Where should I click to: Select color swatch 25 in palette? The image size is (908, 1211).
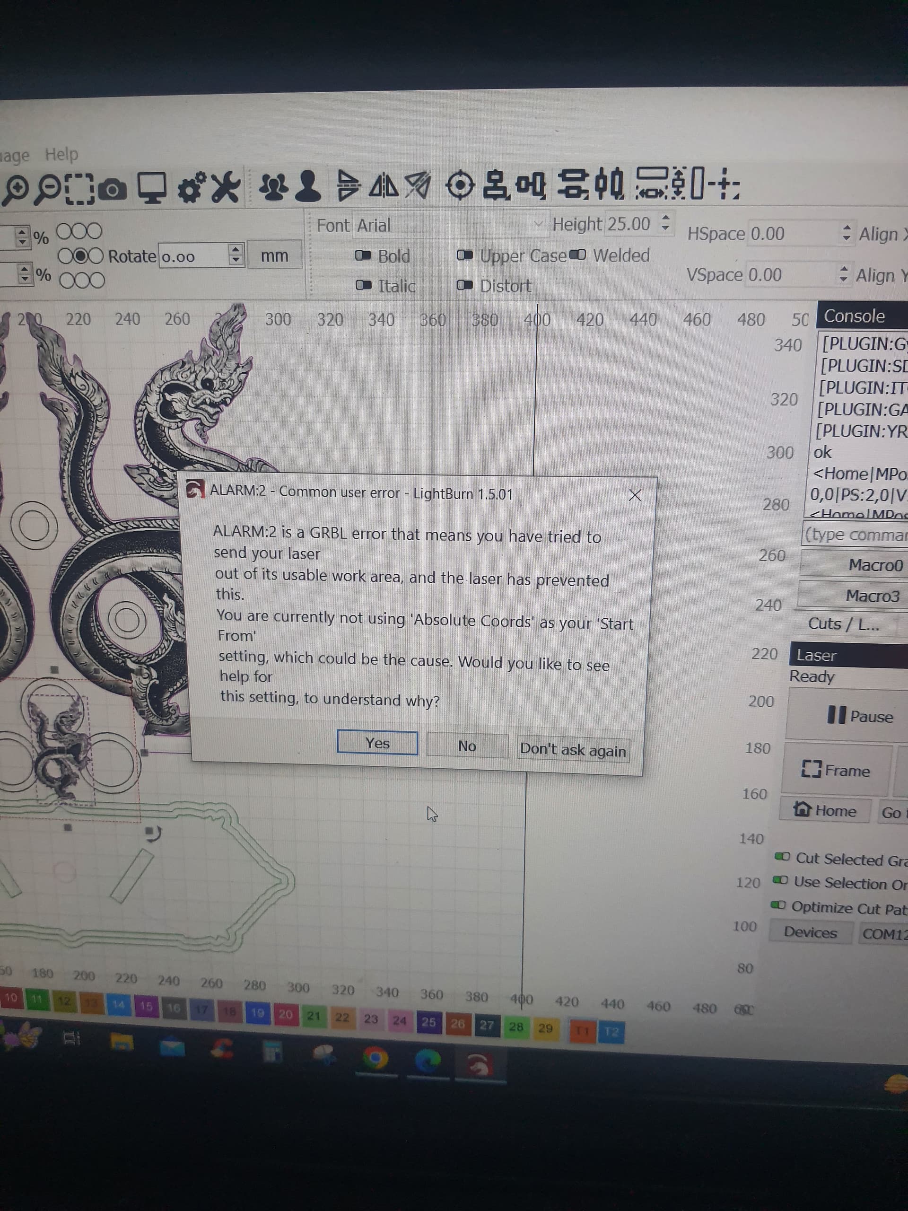click(x=428, y=1022)
